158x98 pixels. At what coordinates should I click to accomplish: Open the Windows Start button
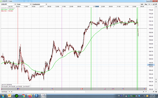pos(3,96)
